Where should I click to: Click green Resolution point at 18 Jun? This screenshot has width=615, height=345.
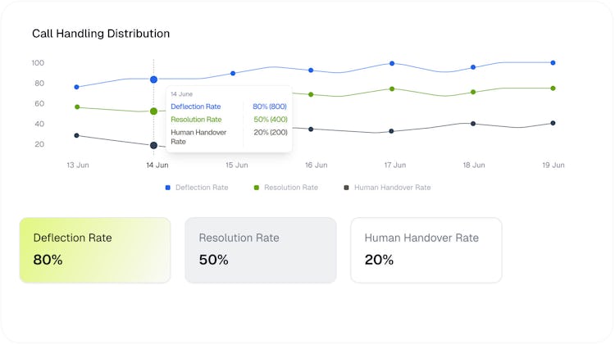(473, 92)
